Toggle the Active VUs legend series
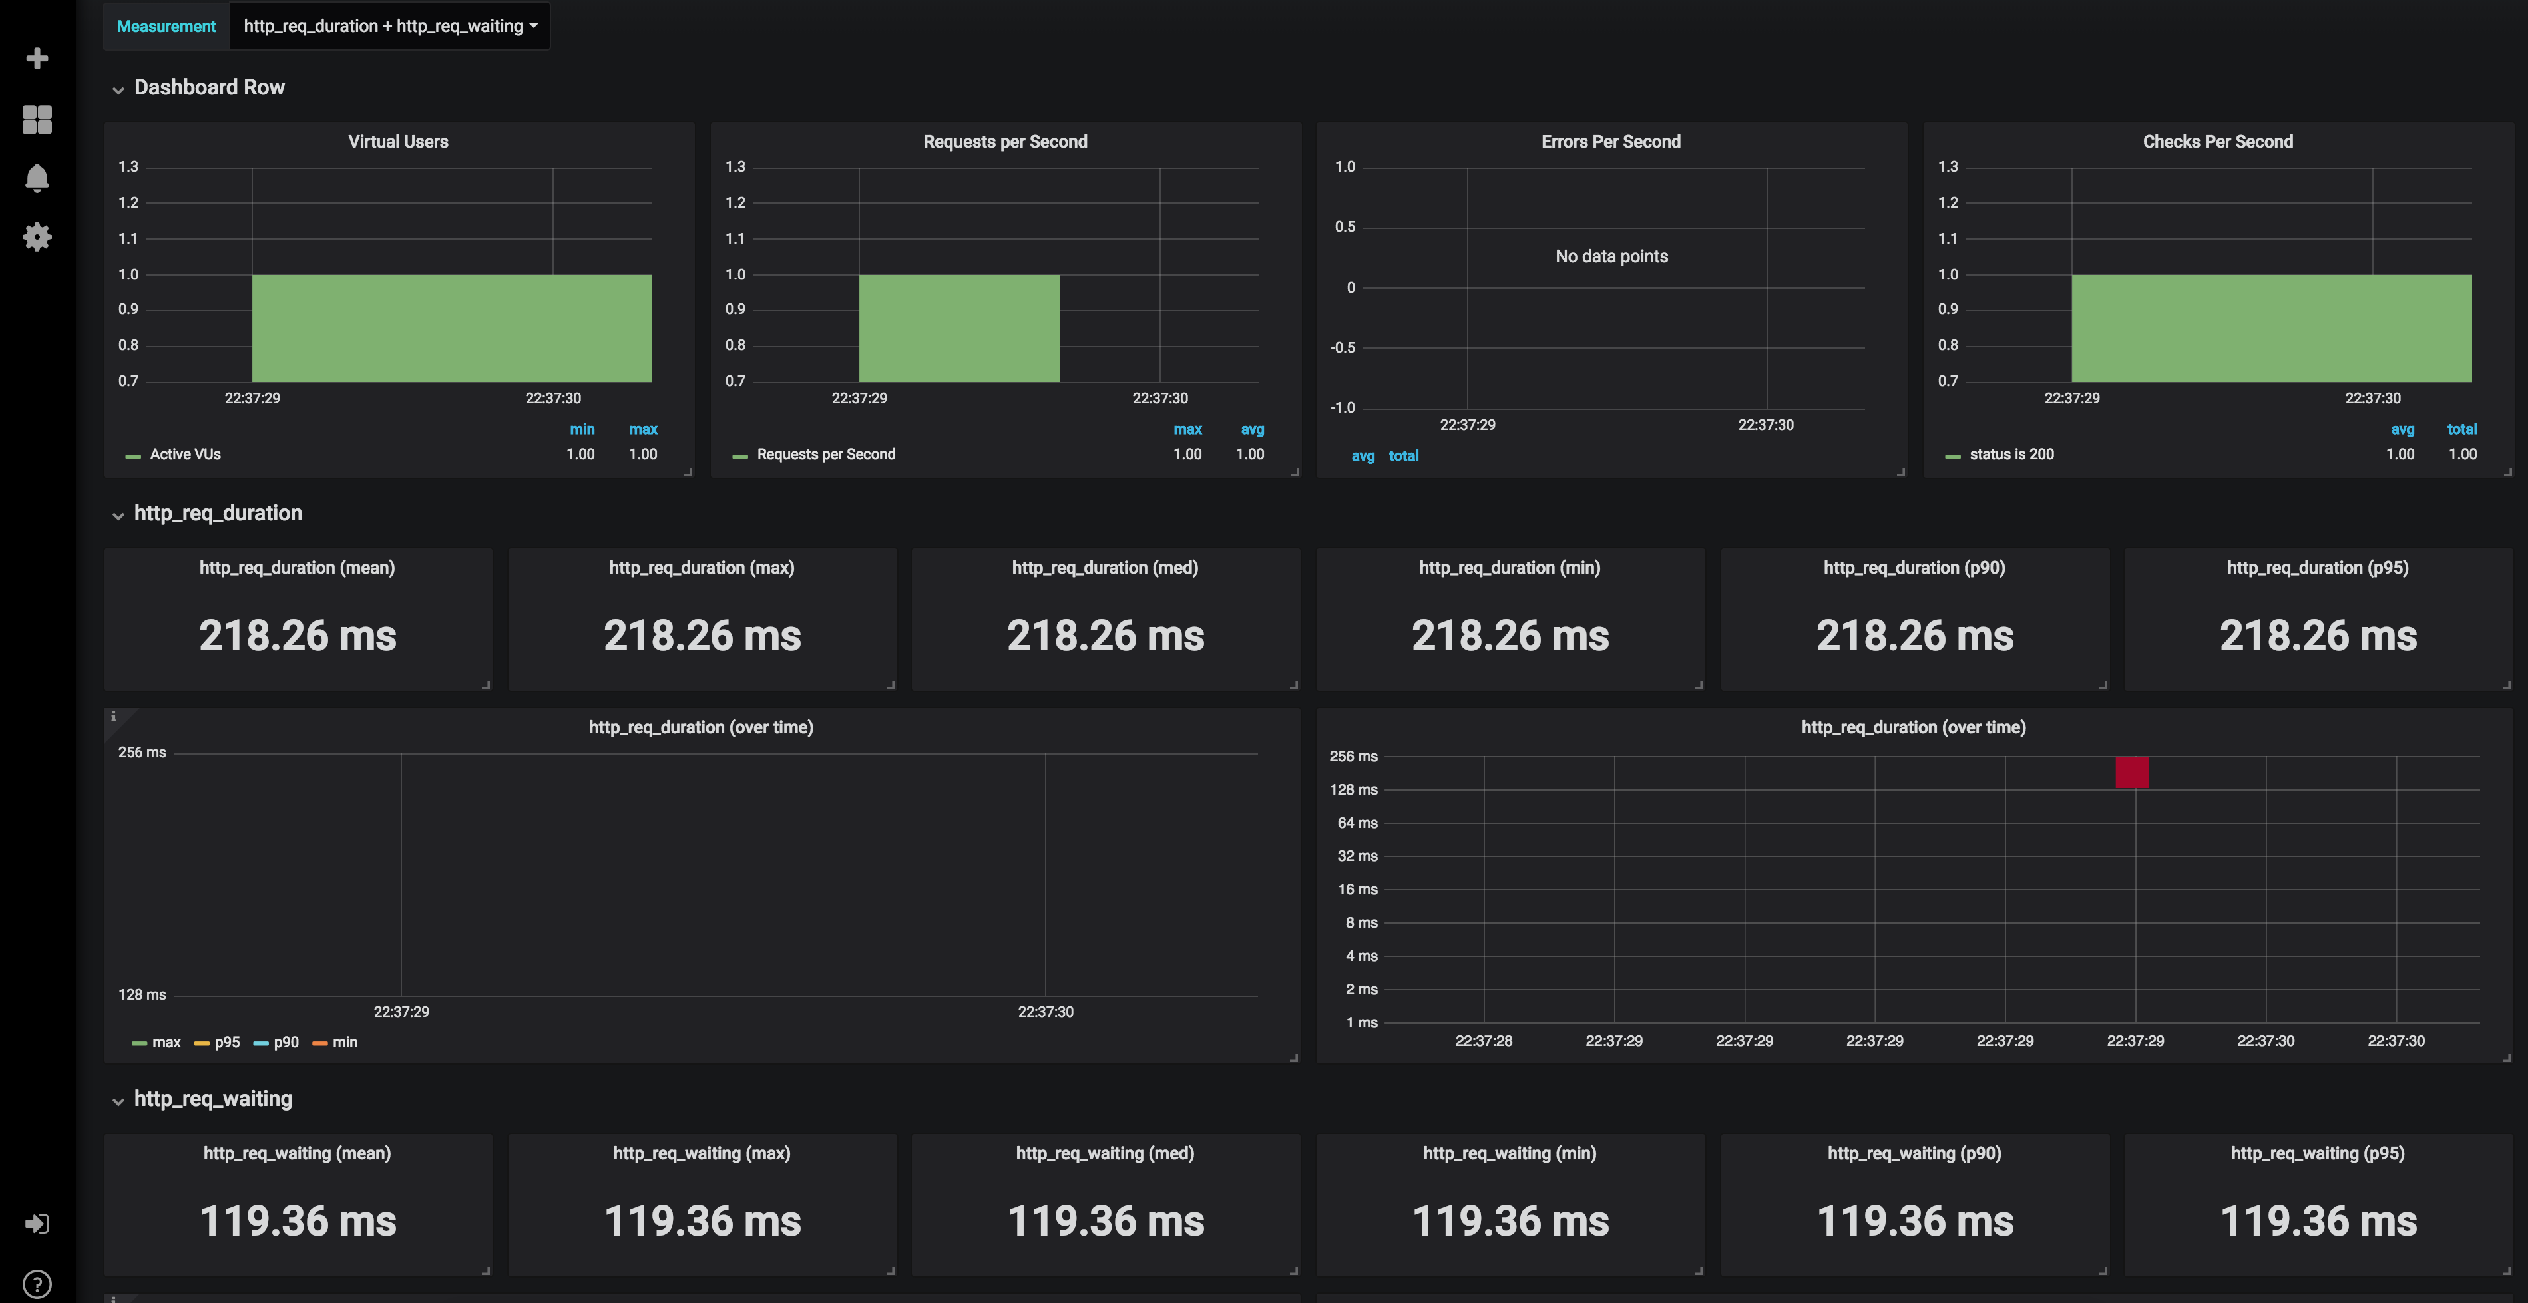The image size is (2528, 1303). [184, 455]
